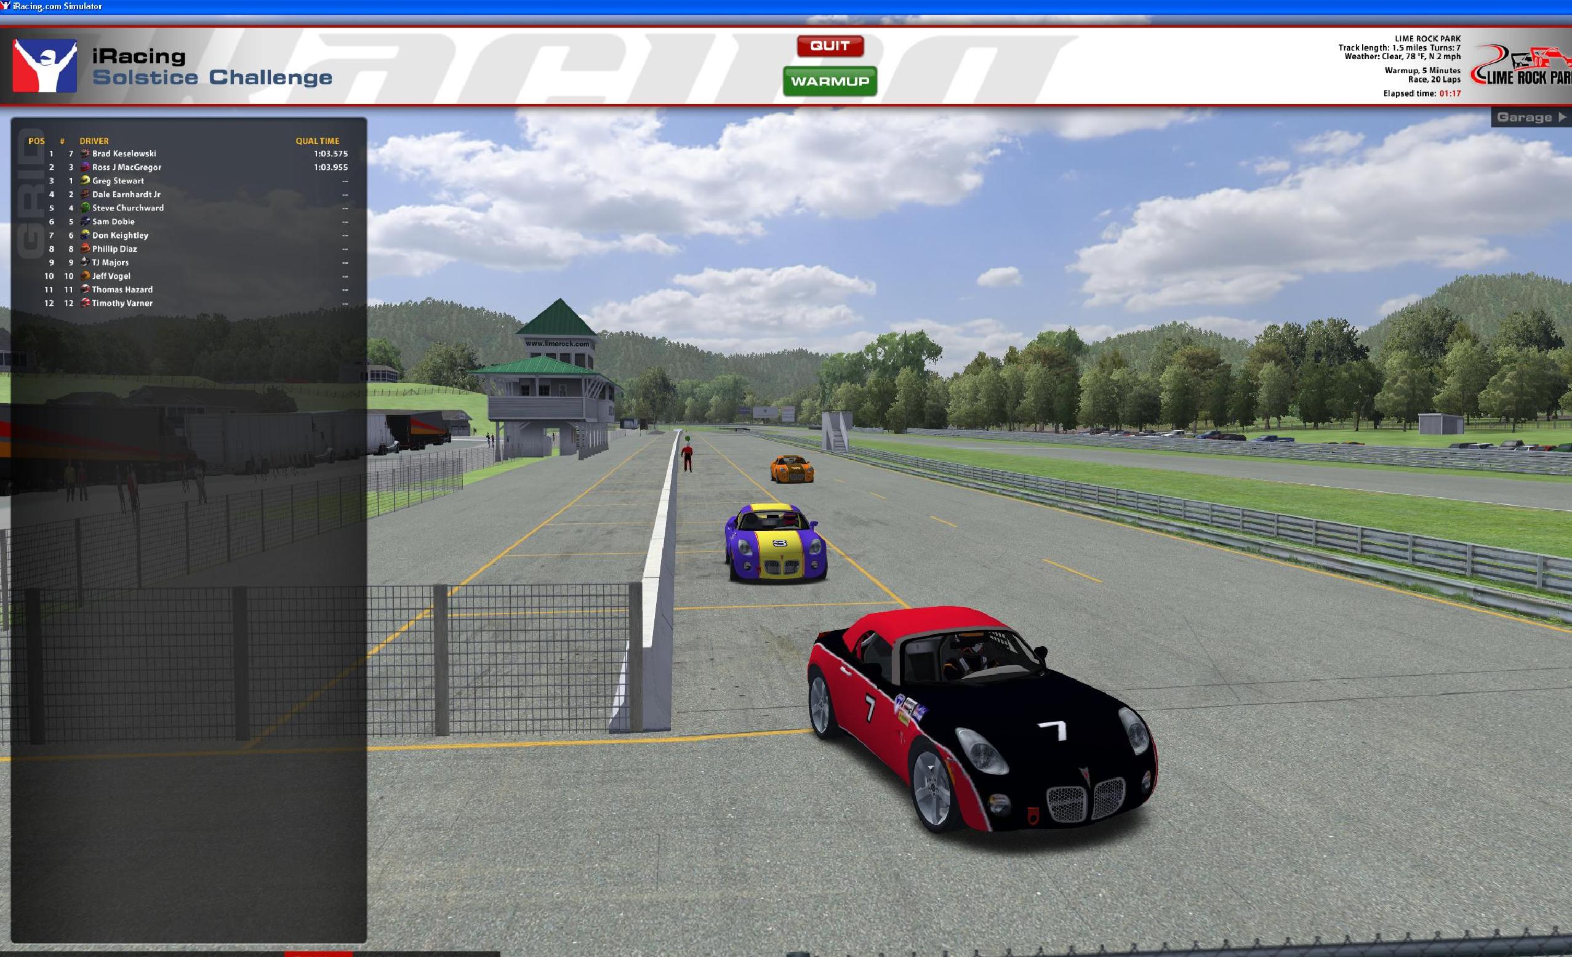Click Greg Stewart's yellow helmet icon
This screenshot has height=957, width=1572.
click(x=85, y=180)
